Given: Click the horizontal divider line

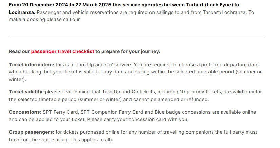Looking at the screenshot, I should point(136,37).
